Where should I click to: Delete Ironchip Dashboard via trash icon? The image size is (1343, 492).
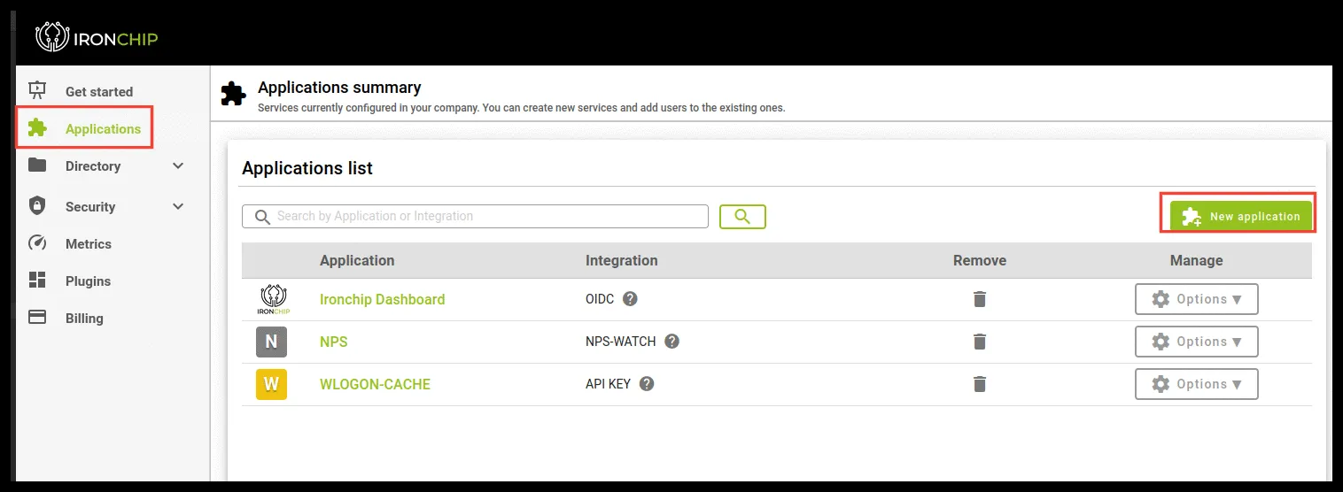[x=979, y=299]
